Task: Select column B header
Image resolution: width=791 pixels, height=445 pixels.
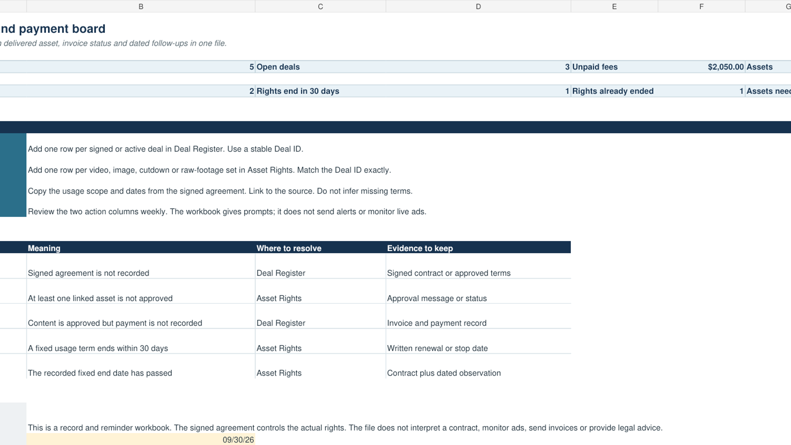Action: coord(141,6)
